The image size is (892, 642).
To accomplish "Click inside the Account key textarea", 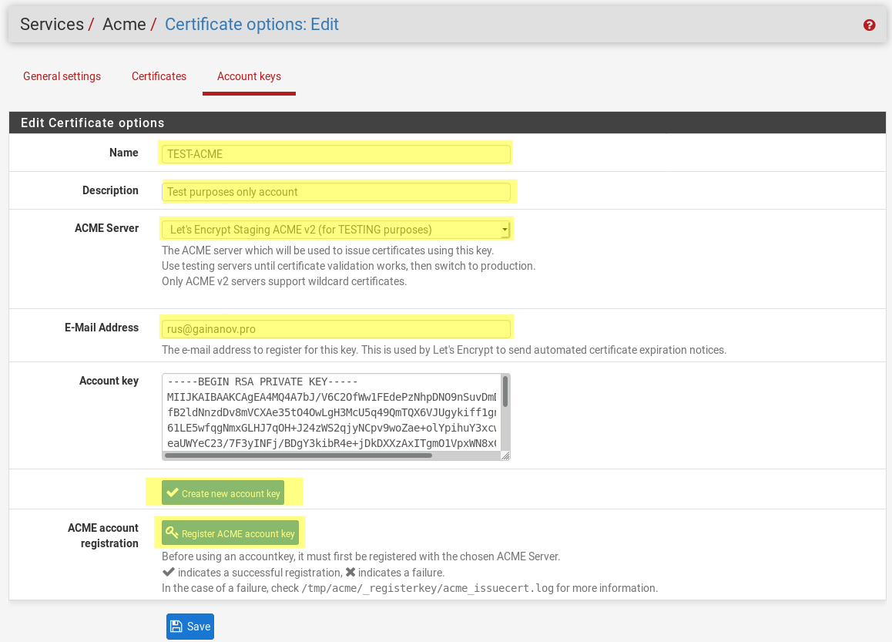I will (331, 412).
